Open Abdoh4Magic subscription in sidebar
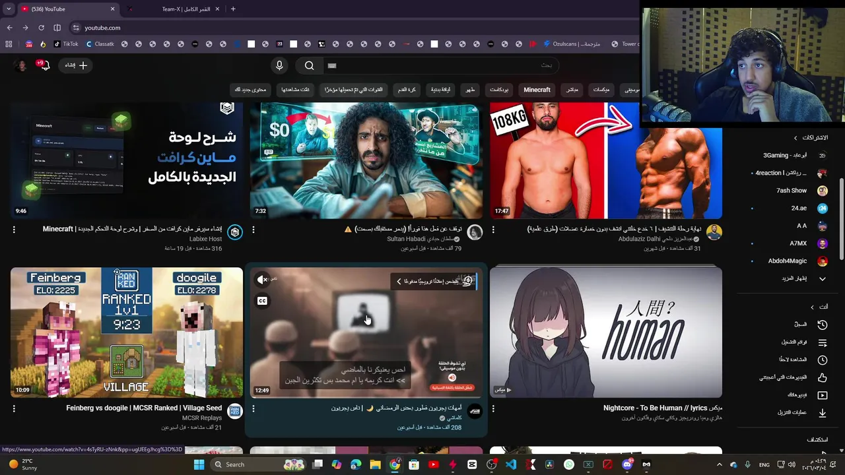Screen dimensions: 845x475 (x=795, y=261)
